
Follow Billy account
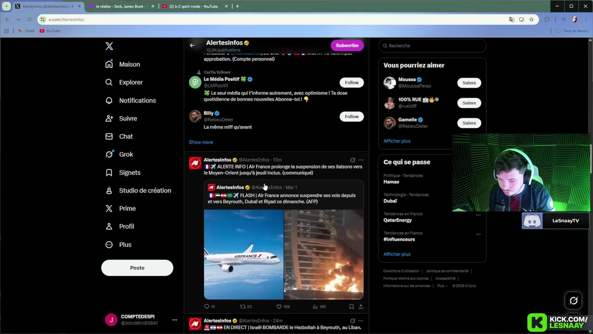point(352,116)
